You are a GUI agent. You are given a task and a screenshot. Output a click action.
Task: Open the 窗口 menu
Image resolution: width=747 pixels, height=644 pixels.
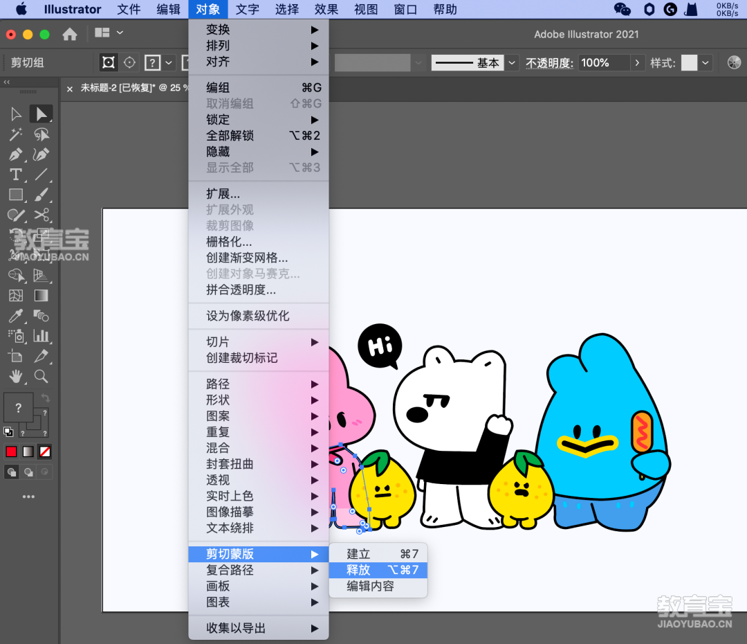405,9
